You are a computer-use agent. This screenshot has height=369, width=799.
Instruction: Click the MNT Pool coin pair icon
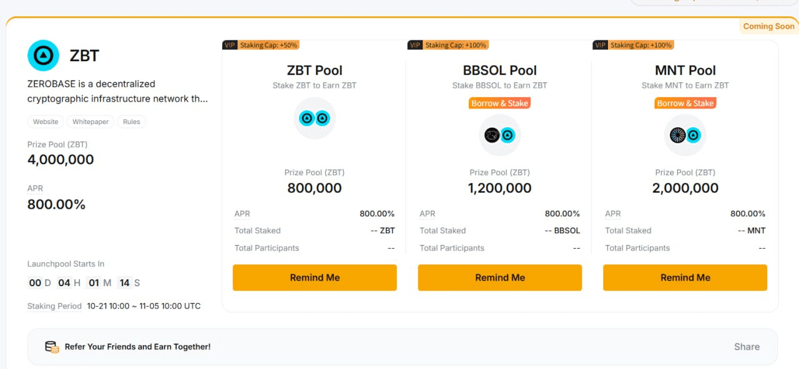click(685, 135)
